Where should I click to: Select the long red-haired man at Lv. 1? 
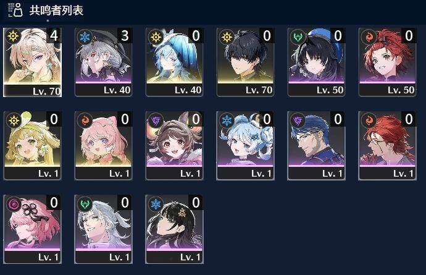[x=387, y=145]
